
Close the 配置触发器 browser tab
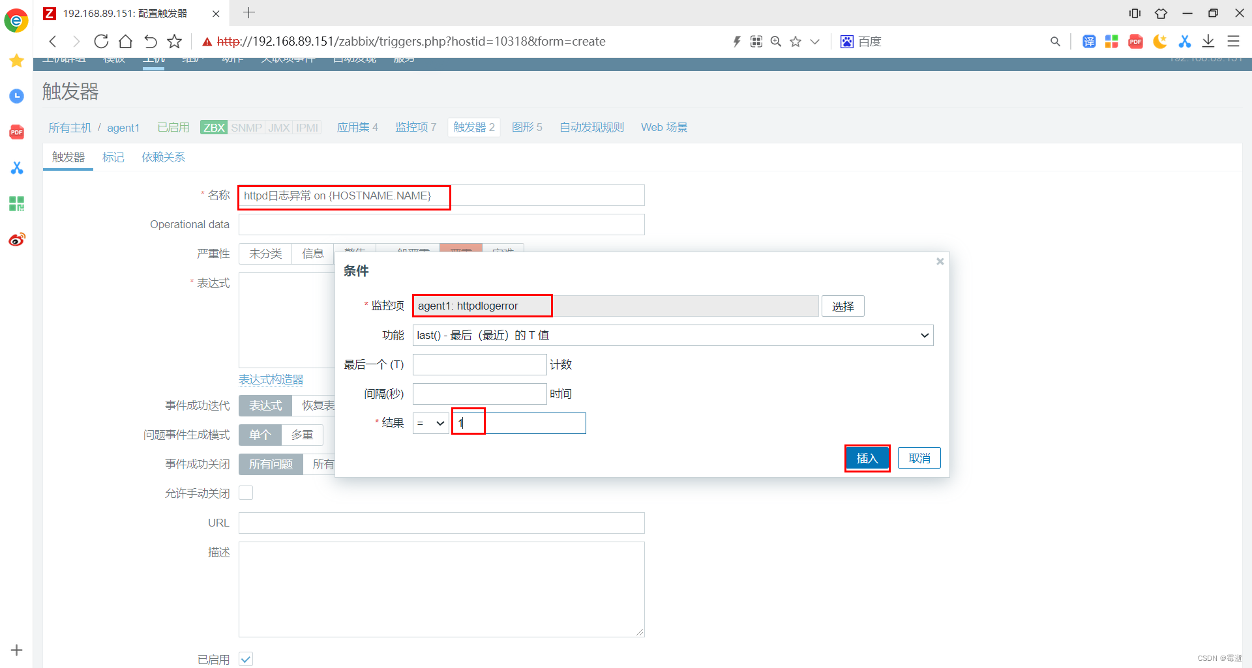216,14
